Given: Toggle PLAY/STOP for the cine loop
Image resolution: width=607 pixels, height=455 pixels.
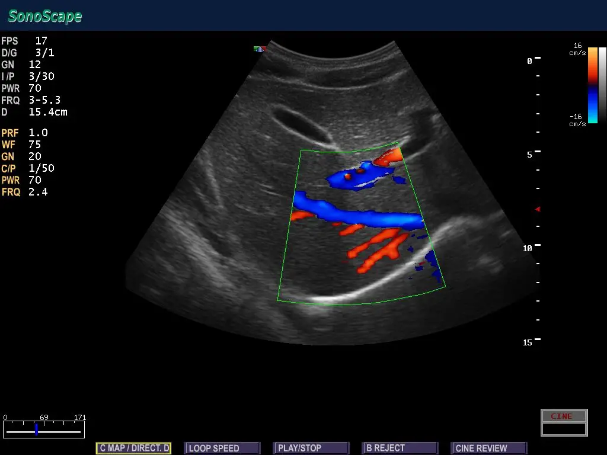Looking at the screenshot, I should click(311, 448).
